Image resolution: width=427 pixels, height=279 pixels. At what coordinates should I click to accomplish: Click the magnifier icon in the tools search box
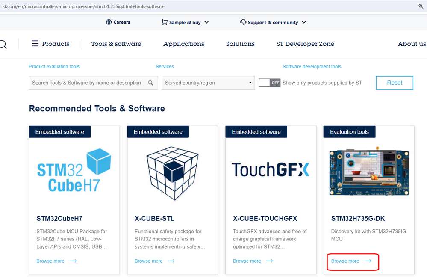click(150, 83)
